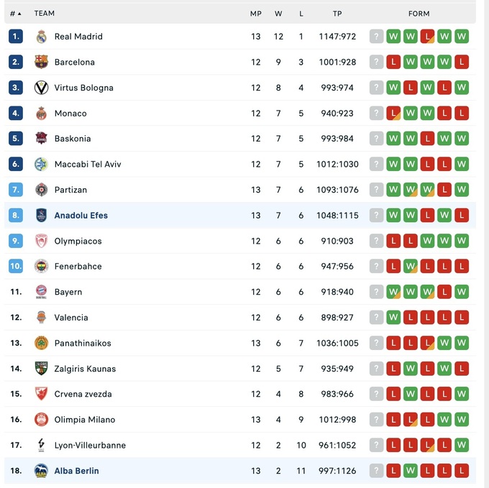Click the Monaco team name
Viewport: 489px width, 488px height.
(x=70, y=114)
